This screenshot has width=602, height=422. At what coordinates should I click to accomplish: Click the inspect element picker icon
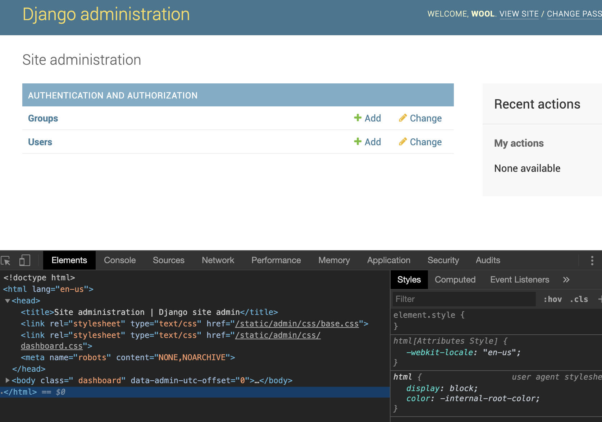point(6,261)
